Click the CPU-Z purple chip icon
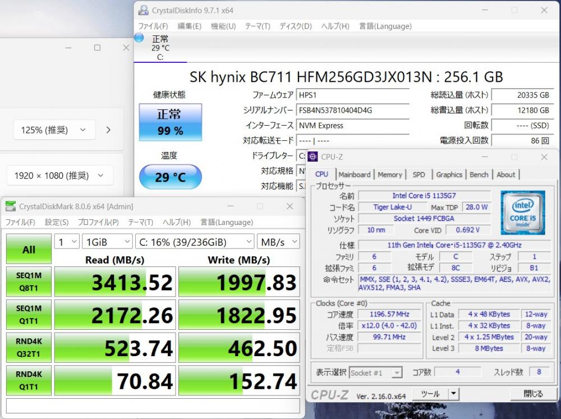Image resolution: width=561 pixels, height=419 pixels. [x=313, y=156]
